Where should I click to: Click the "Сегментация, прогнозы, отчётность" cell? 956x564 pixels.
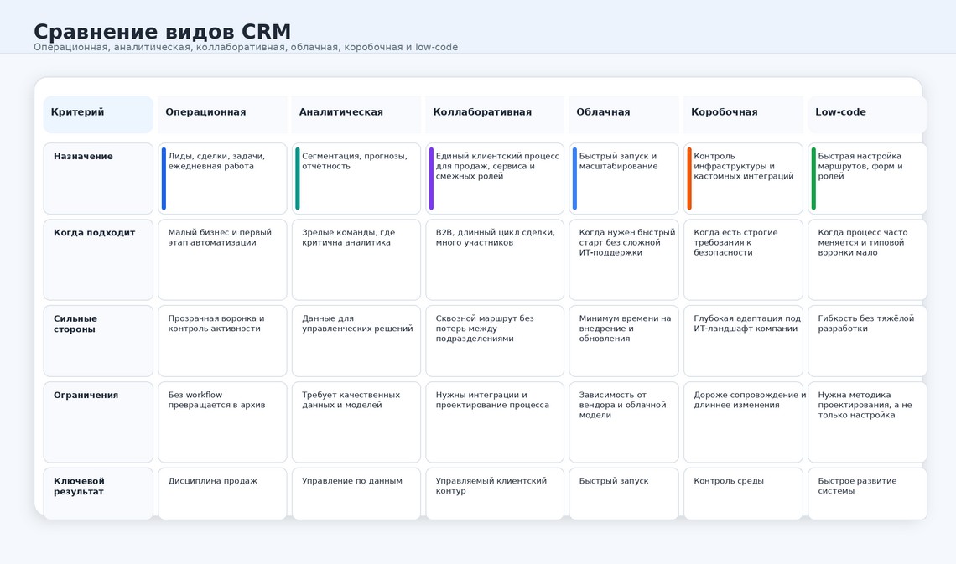point(356,179)
